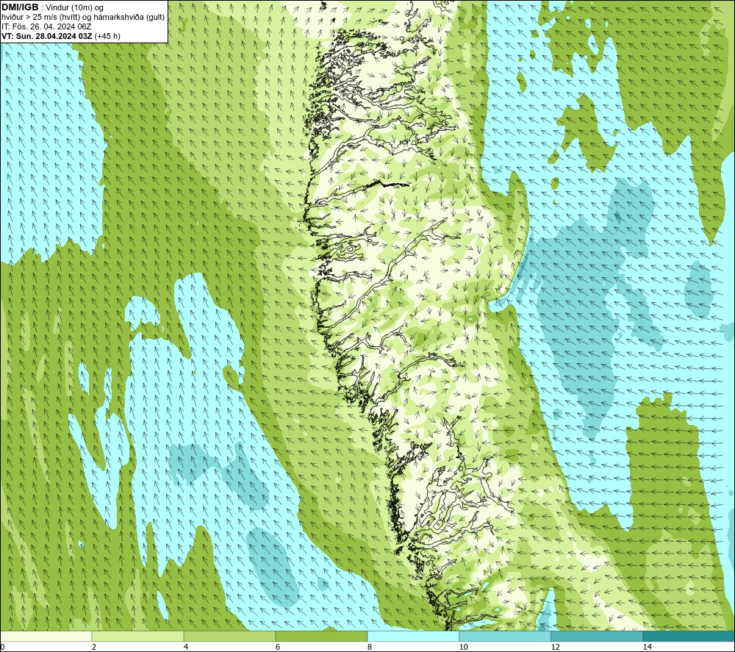Click the 0–2 m/s pale yellow legend swatch
Screen dimensions: 735x652
(46, 637)
